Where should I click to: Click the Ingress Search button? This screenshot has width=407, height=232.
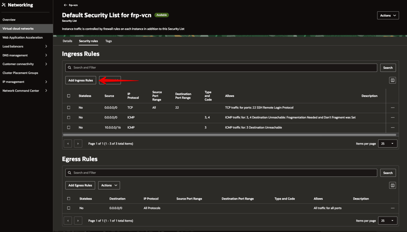click(x=388, y=68)
